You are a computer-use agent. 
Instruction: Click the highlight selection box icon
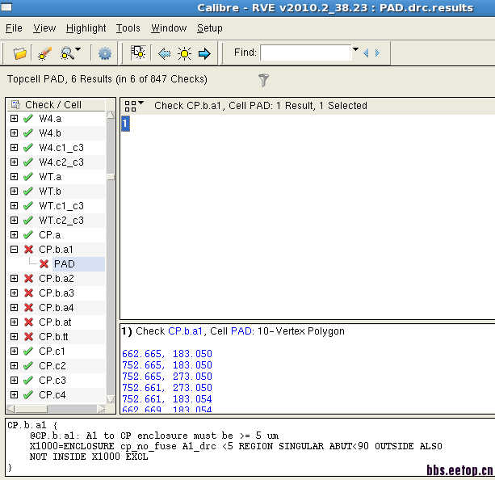click(x=138, y=53)
